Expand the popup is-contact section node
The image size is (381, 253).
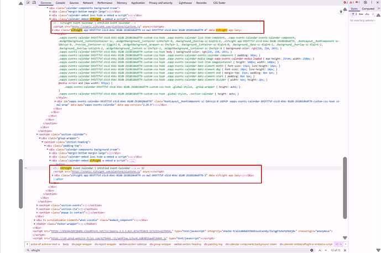click(37, 213)
